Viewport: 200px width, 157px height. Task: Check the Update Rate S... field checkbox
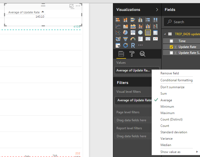[171, 53]
